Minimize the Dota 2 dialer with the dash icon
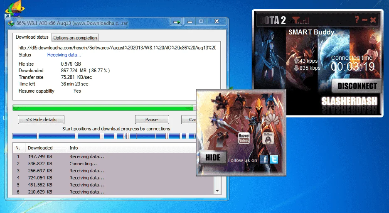The width and height of the screenshot is (389, 213). coord(364,20)
